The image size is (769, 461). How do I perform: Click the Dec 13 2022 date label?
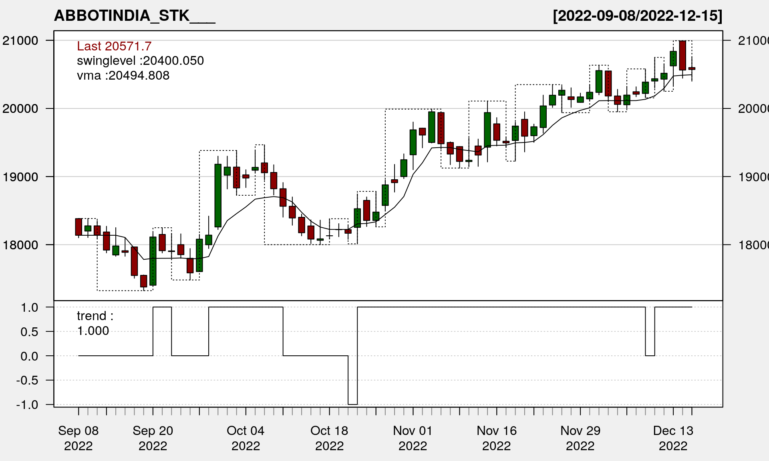pos(673,438)
